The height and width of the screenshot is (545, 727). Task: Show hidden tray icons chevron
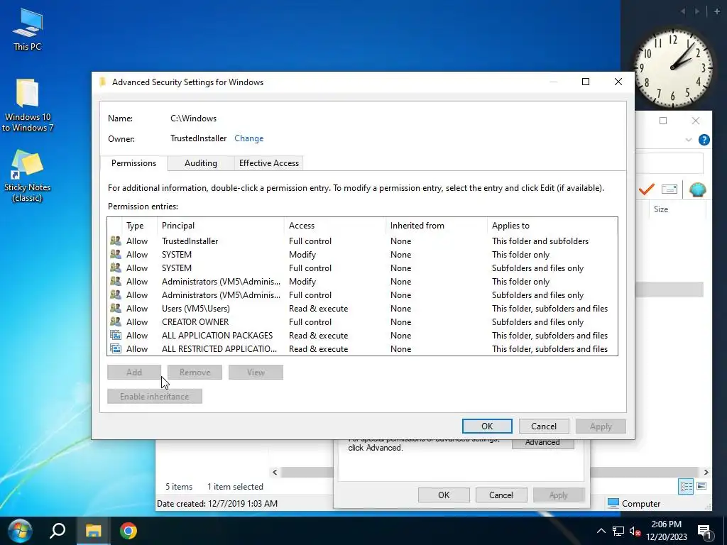click(x=601, y=531)
